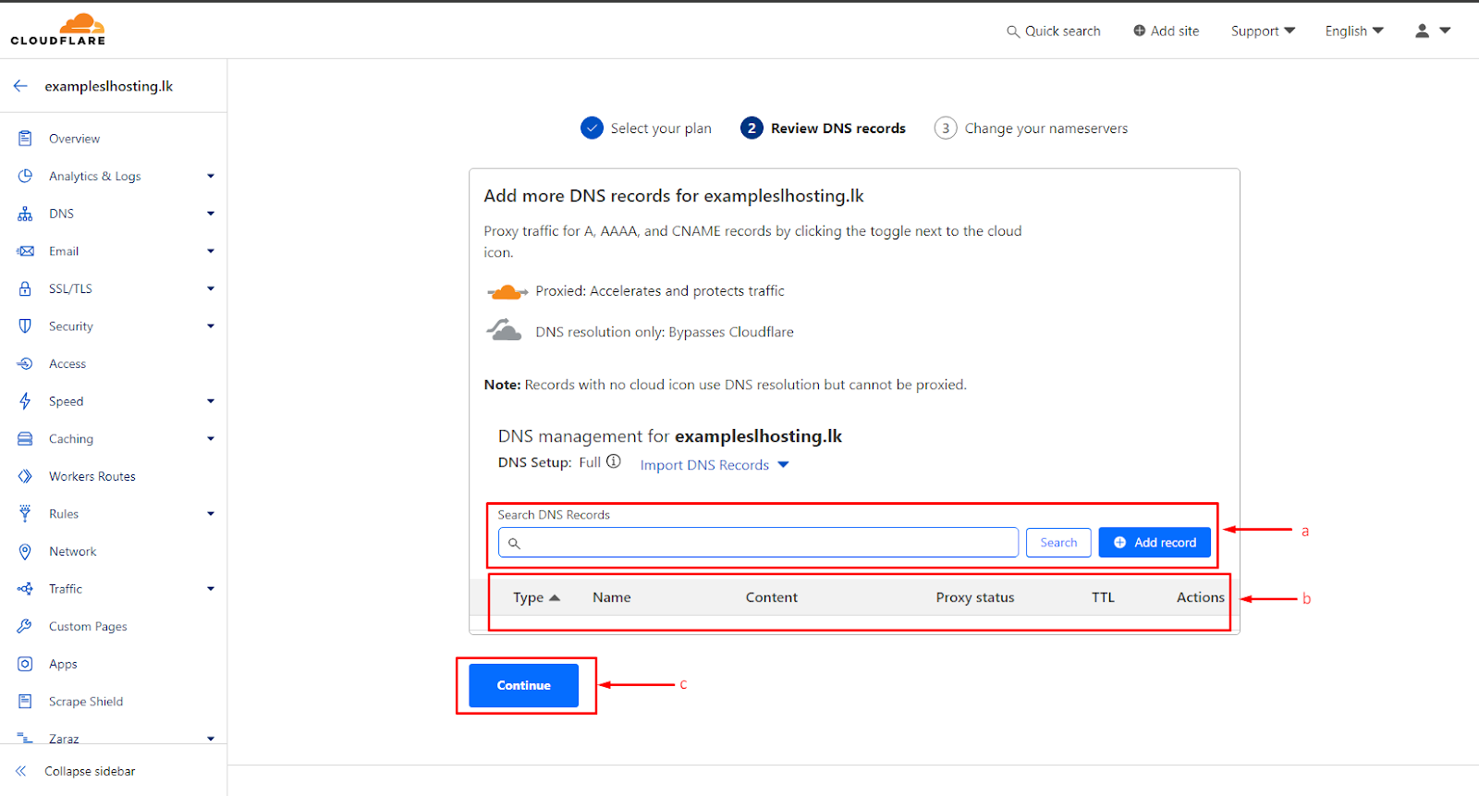Click the grey DNS-only cloud icon

[505, 330]
